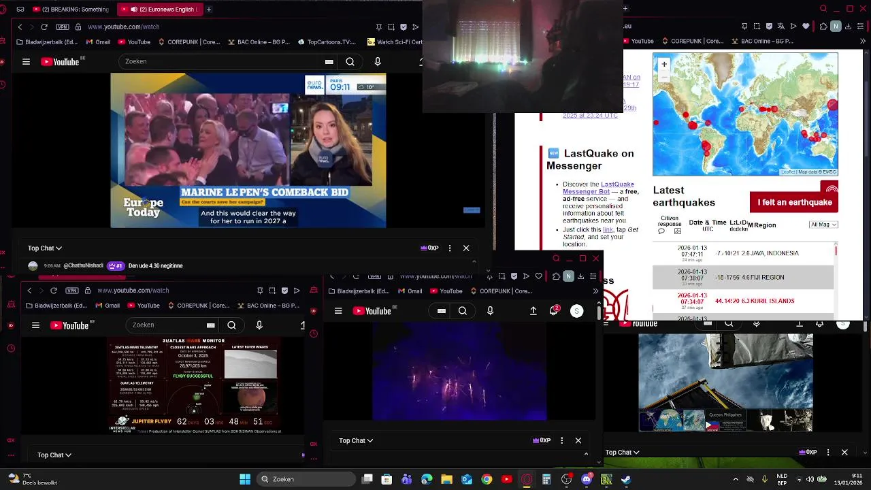Open the S account avatar in the fireworks window
Image resolution: width=871 pixels, height=490 pixels.
(x=576, y=311)
